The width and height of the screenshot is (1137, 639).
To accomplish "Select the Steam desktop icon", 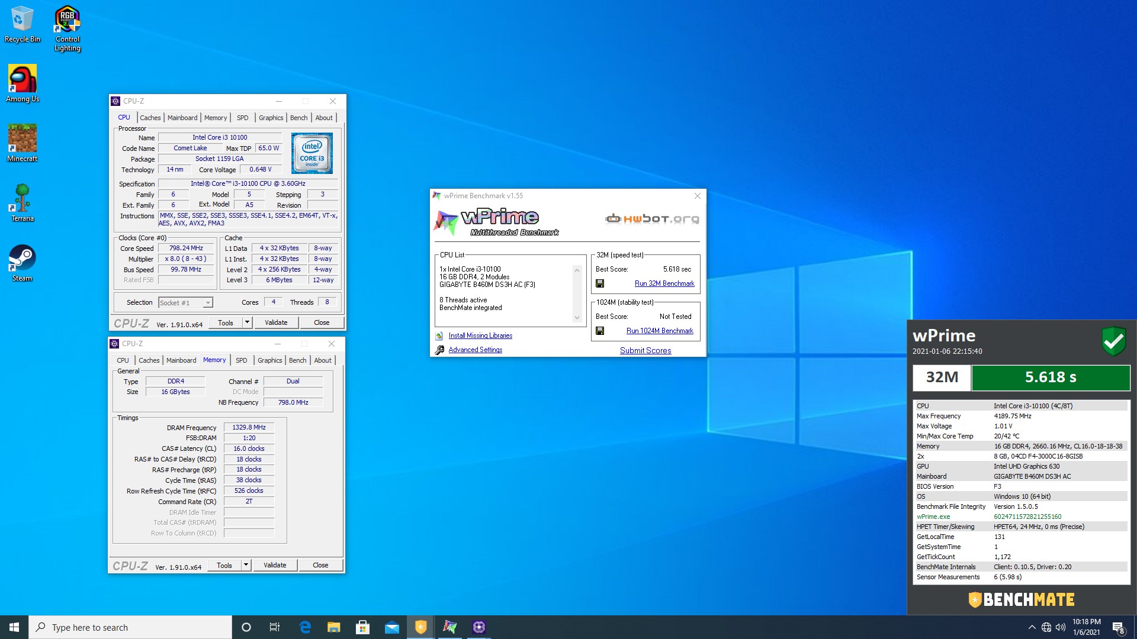I will (x=23, y=263).
